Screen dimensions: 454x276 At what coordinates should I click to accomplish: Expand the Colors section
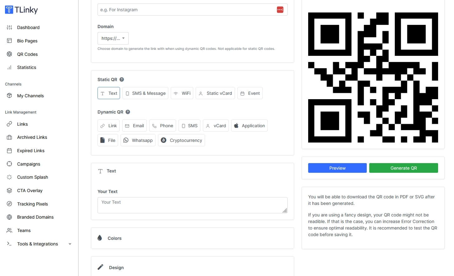pos(192,238)
